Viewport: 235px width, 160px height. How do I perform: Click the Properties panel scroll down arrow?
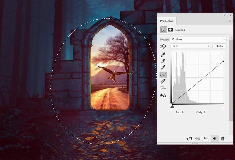pos(231,132)
